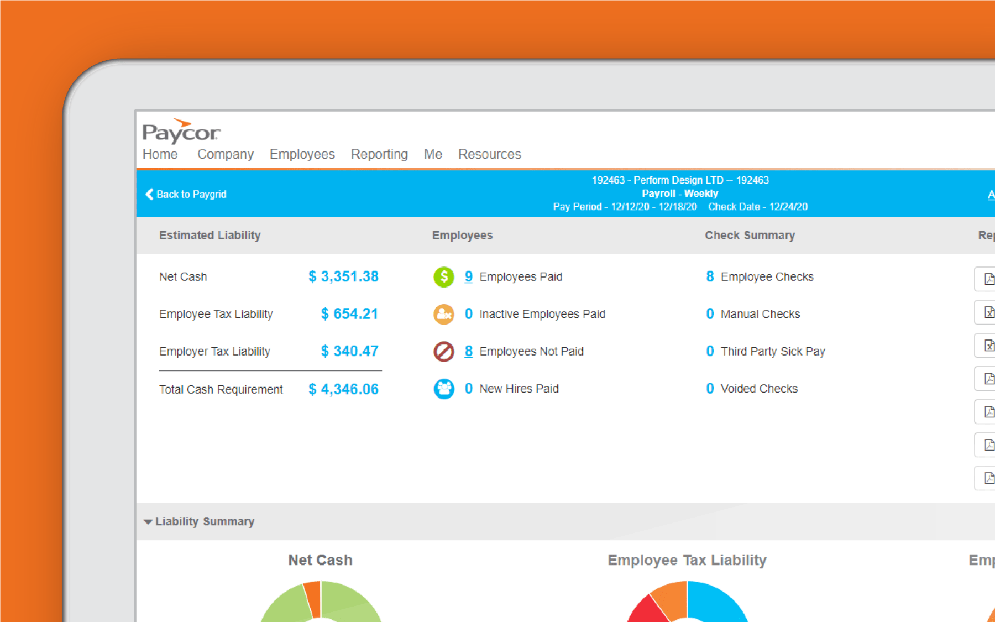The height and width of the screenshot is (622, 995).
Task: Click the Inactive Employees Paid label
Action: (542, 314)
